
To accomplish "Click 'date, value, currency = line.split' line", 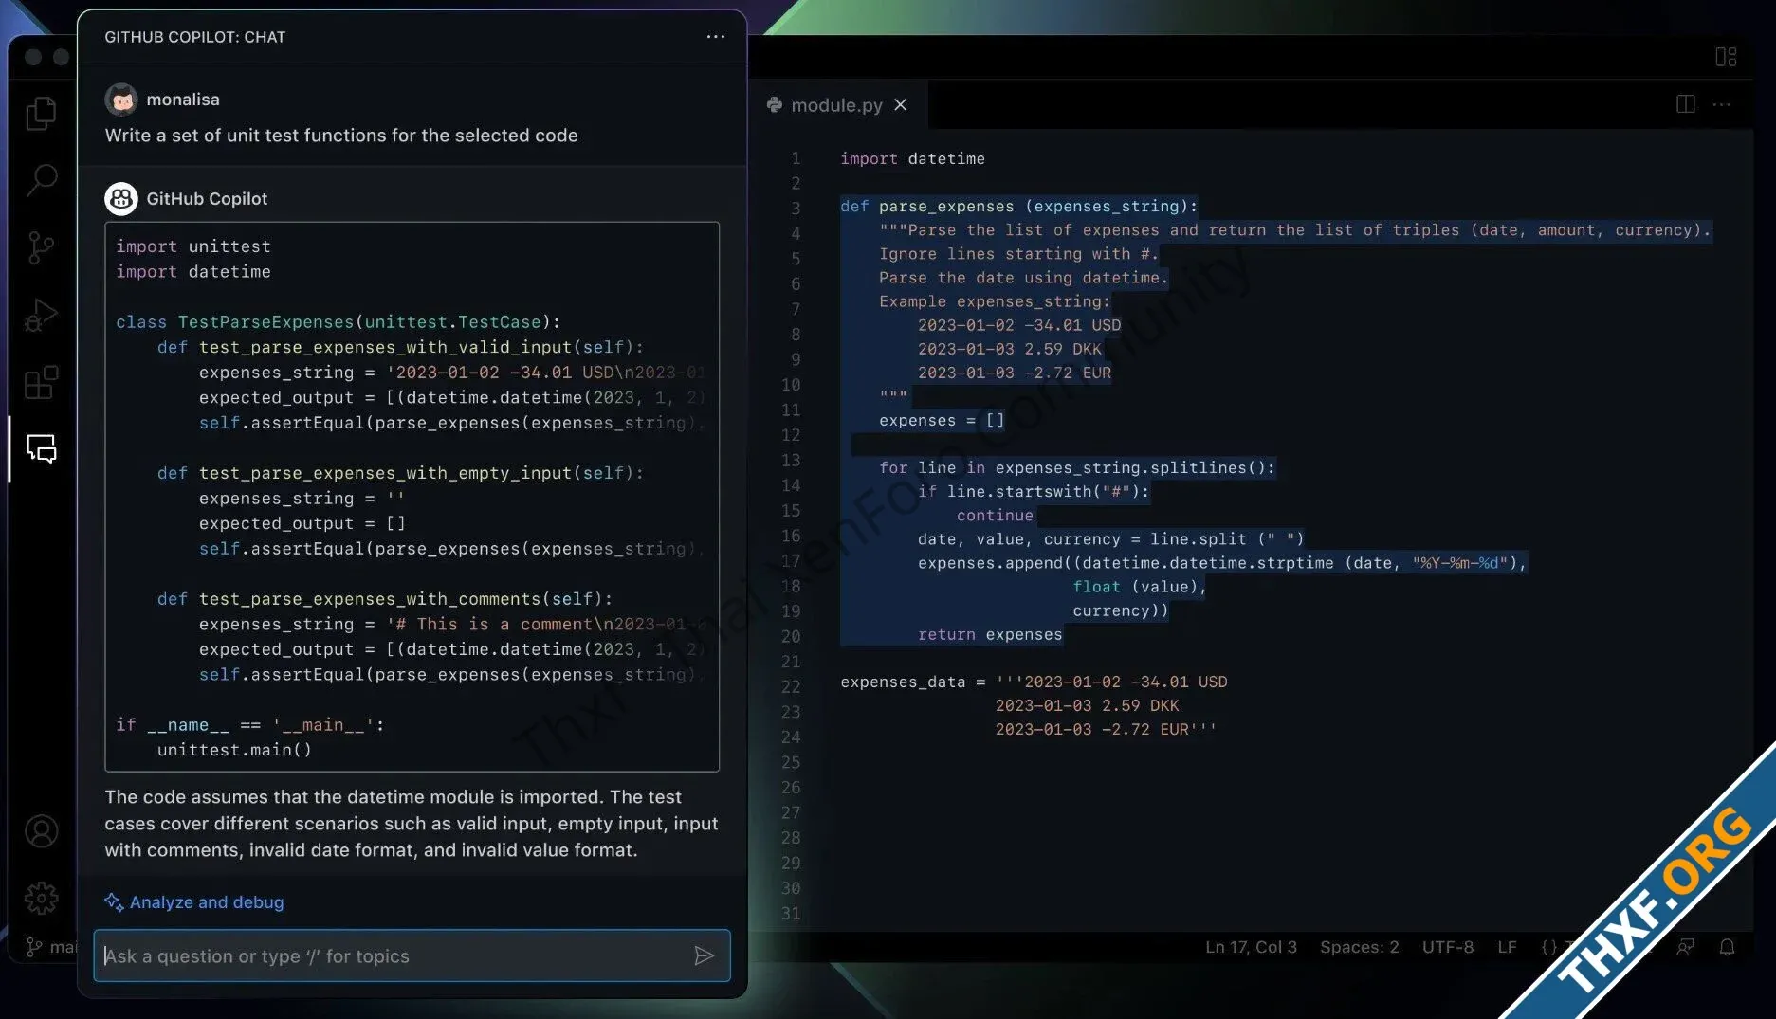I will pyautogui.click(x=1110, y=538).
